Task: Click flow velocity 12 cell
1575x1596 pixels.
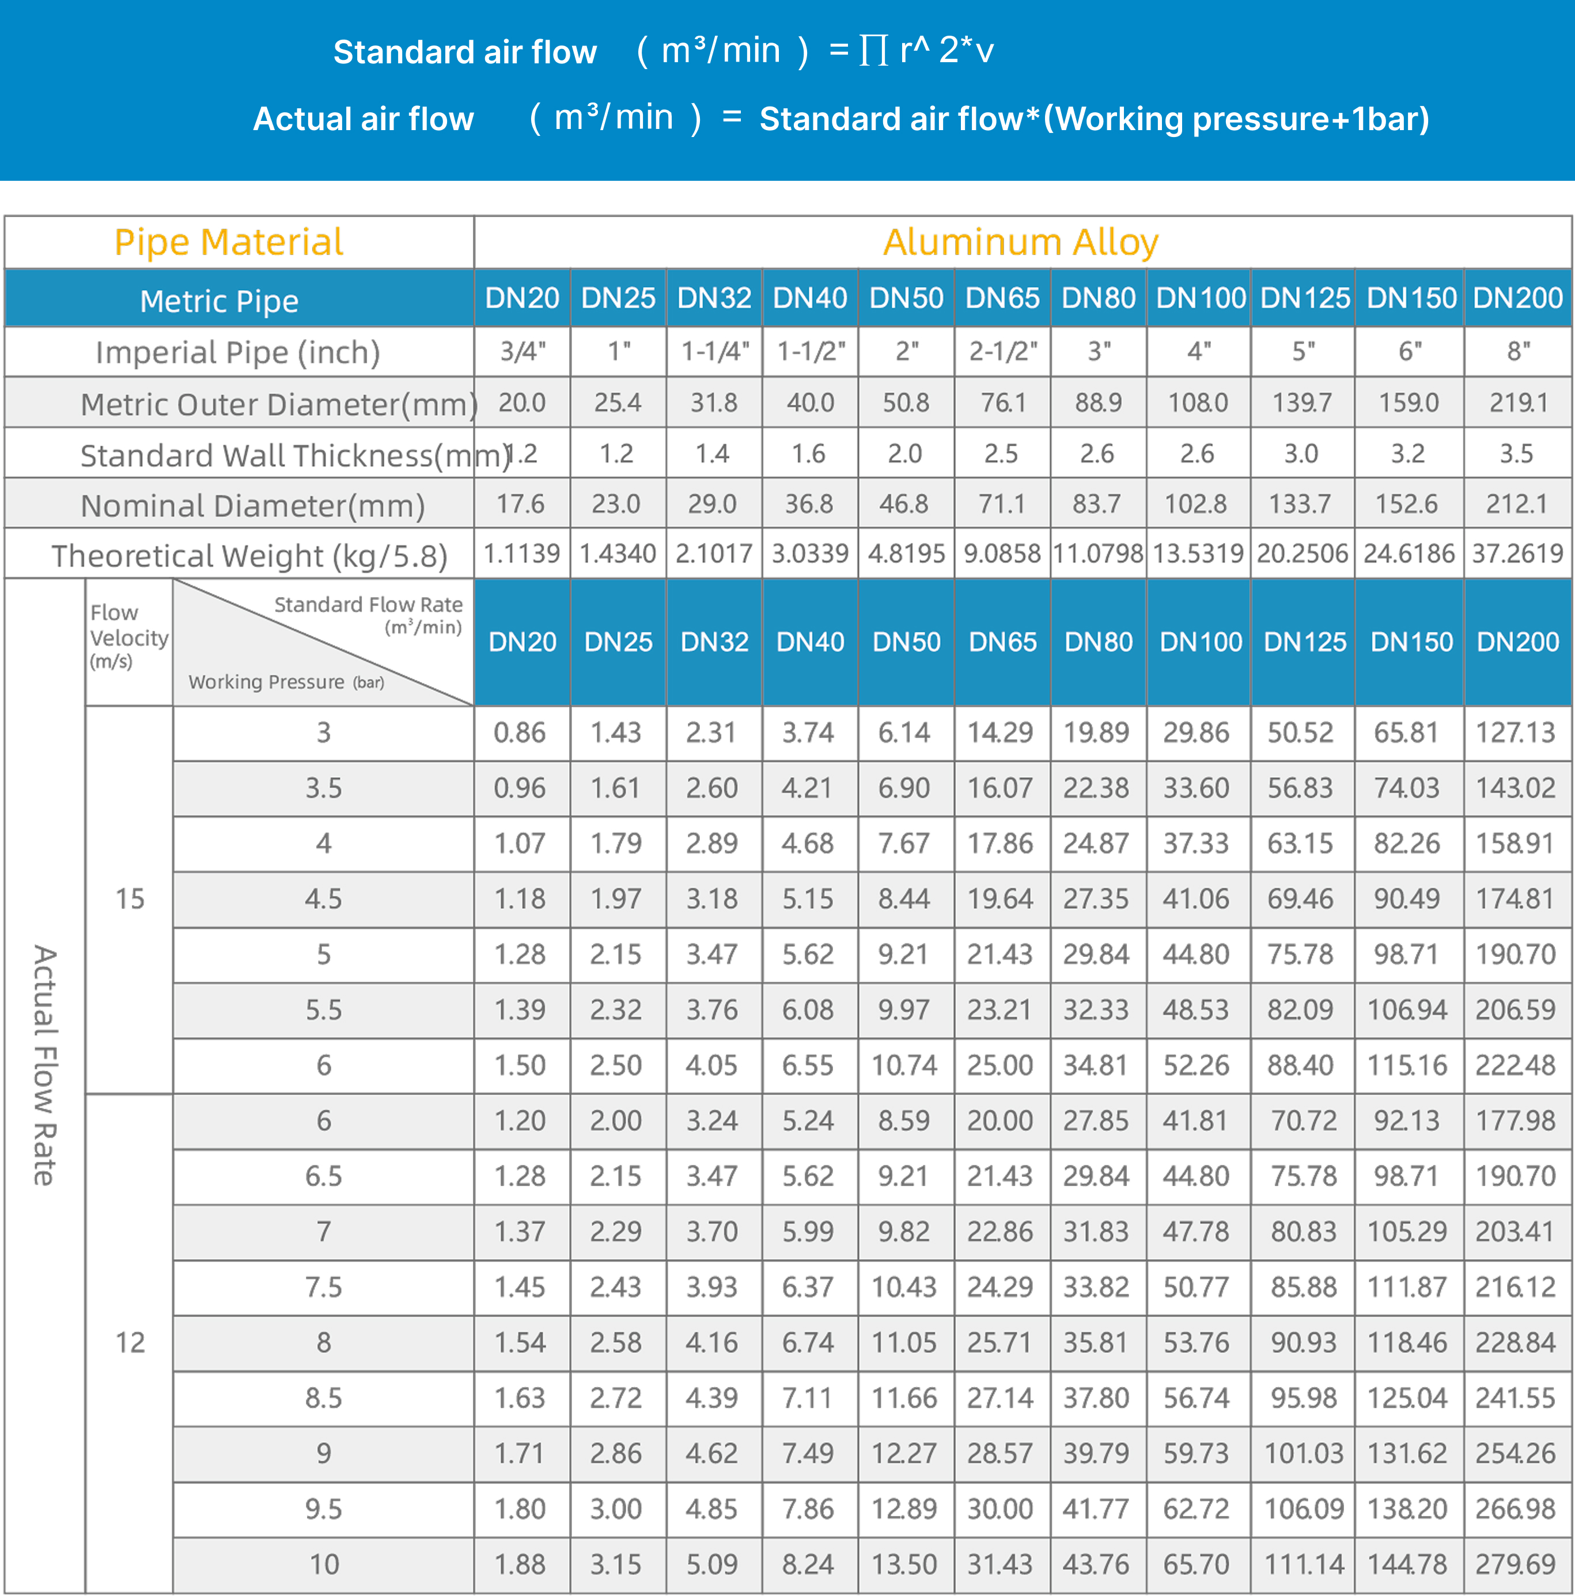Action: [130, 1343]
